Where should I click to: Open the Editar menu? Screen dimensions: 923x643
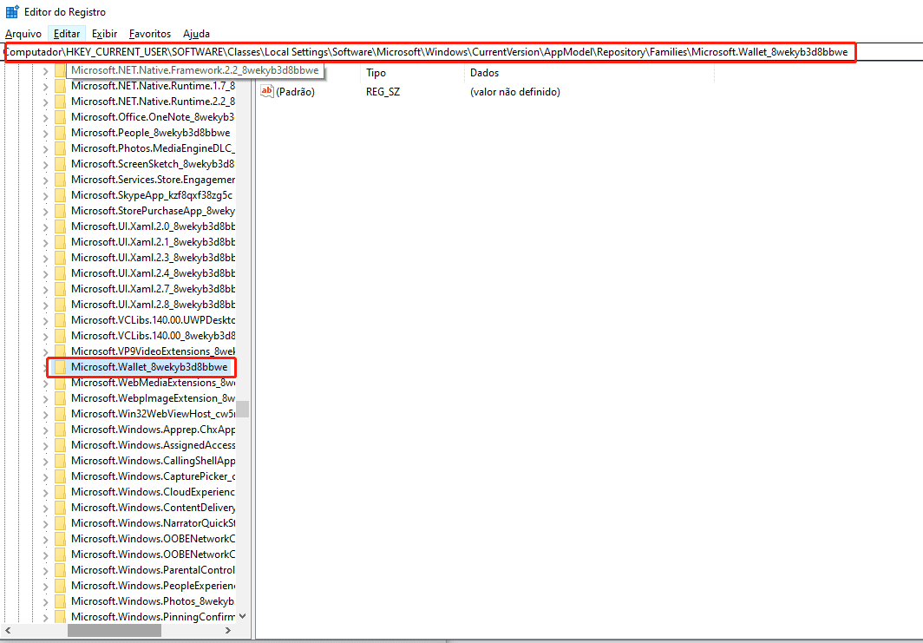(x=67, y=34)
